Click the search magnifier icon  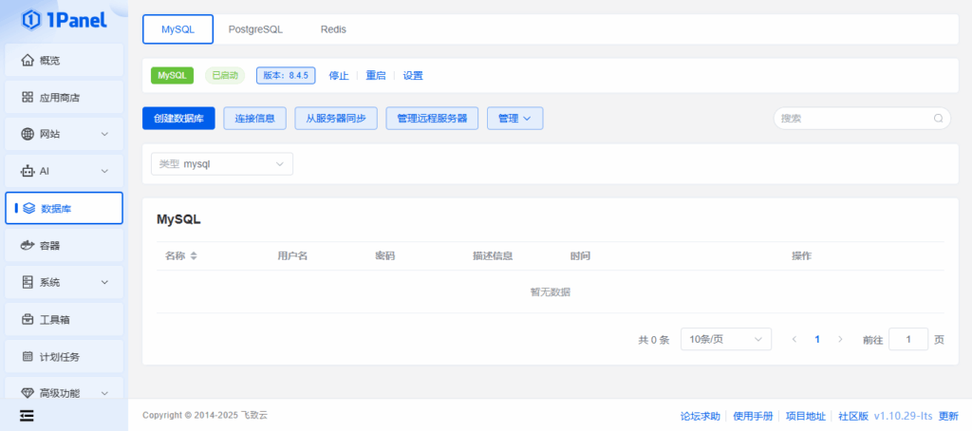click(x=938, y=119)
